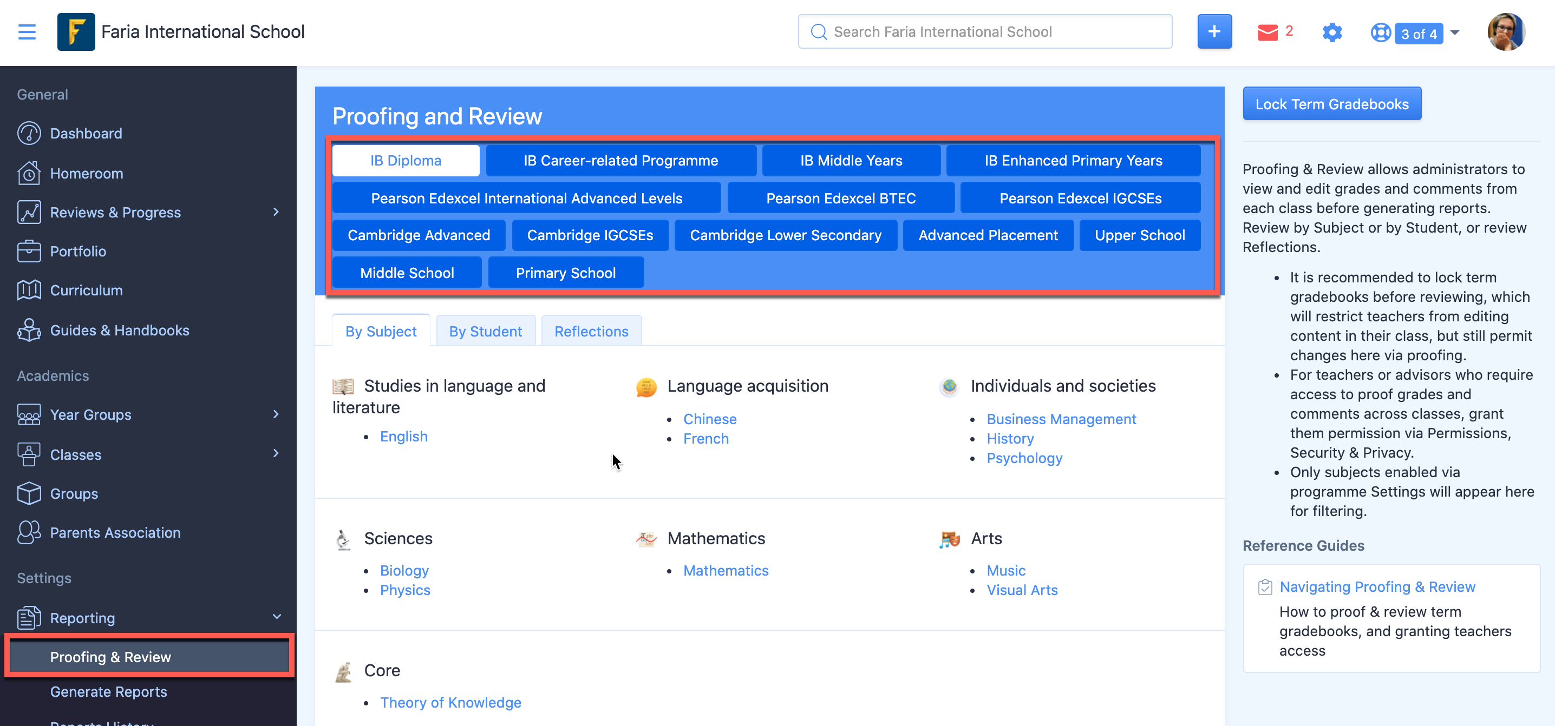1555x726 pixels.
Task: Click the Navigating Proofing guide clipboard icon
Action: coord(1265,587)
